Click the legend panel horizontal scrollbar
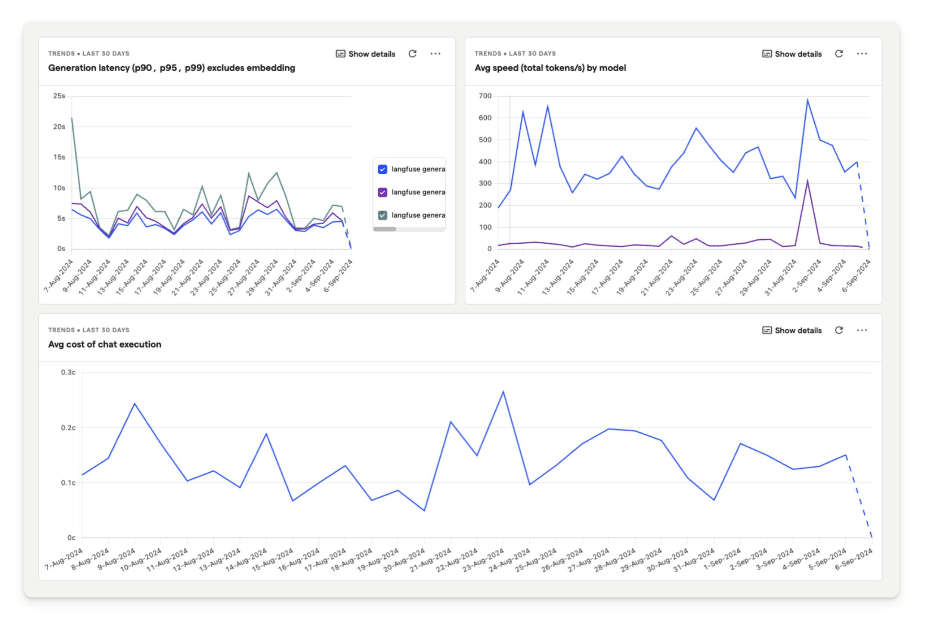925x628 pixels. 385,228
